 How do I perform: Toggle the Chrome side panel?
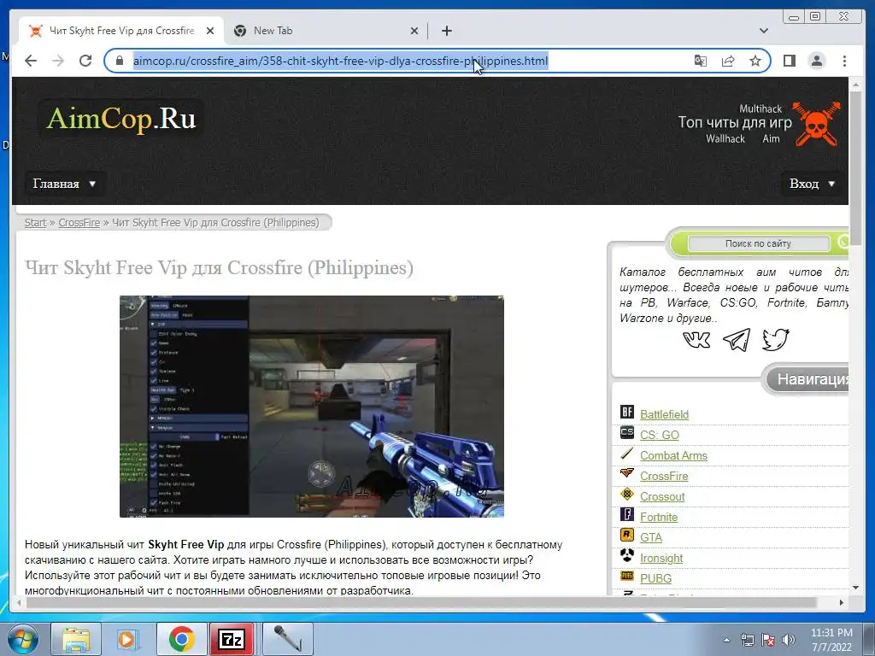789,61
